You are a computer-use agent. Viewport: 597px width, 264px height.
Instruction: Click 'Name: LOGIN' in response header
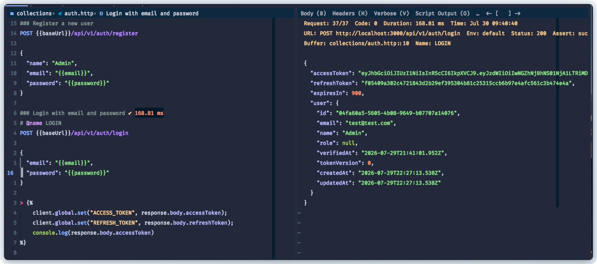tap(433, 43)
